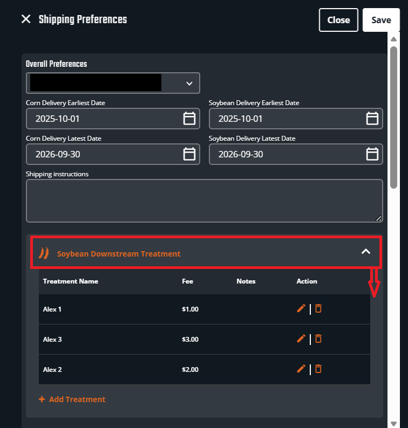Click the Corn Delivery Latest Date field
Viewport: 408px width, 428px height.
click(113, 154)
